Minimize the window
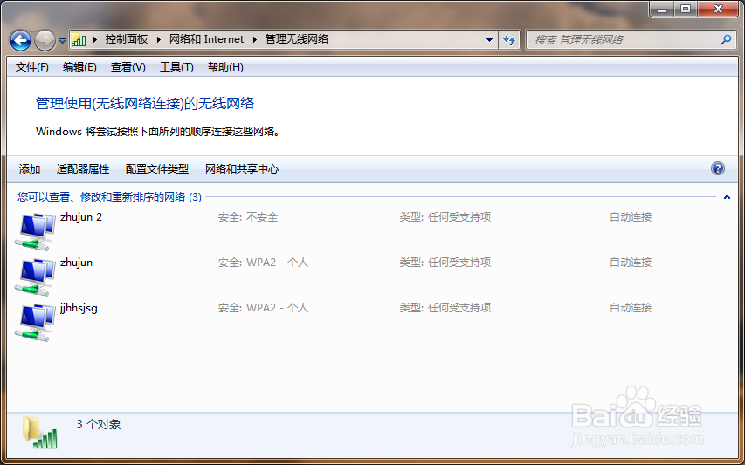 pyautogui.click(x=662, y=9)
